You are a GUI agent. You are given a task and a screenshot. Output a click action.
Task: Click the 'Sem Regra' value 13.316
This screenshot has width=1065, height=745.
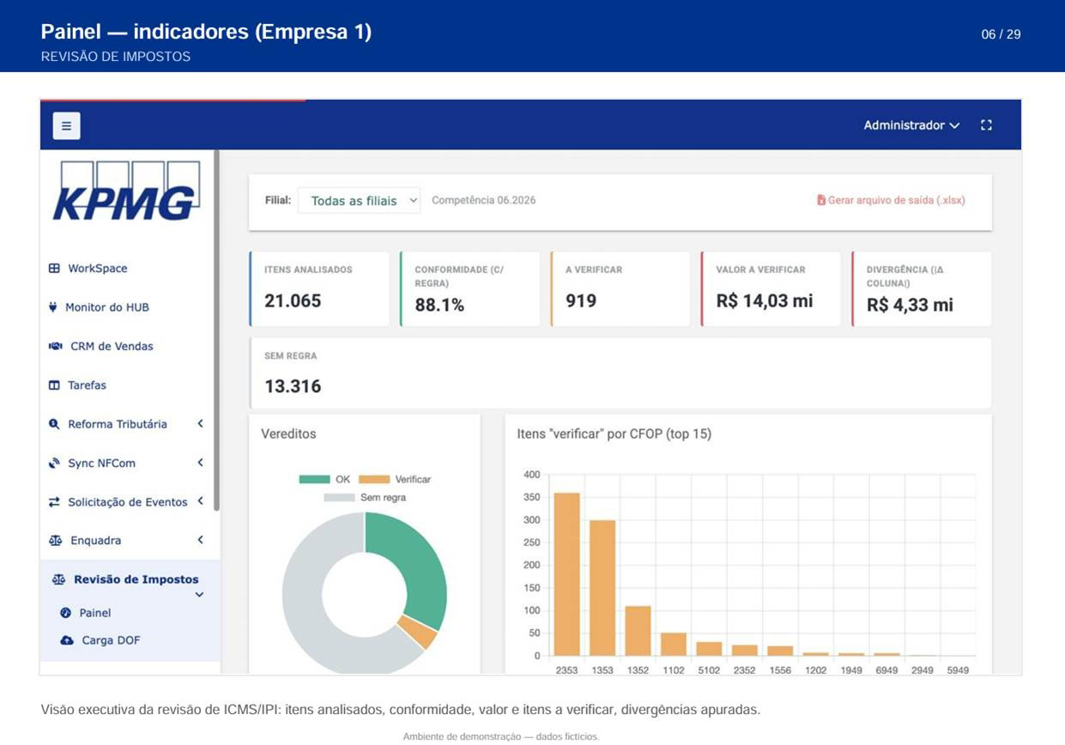293,386
